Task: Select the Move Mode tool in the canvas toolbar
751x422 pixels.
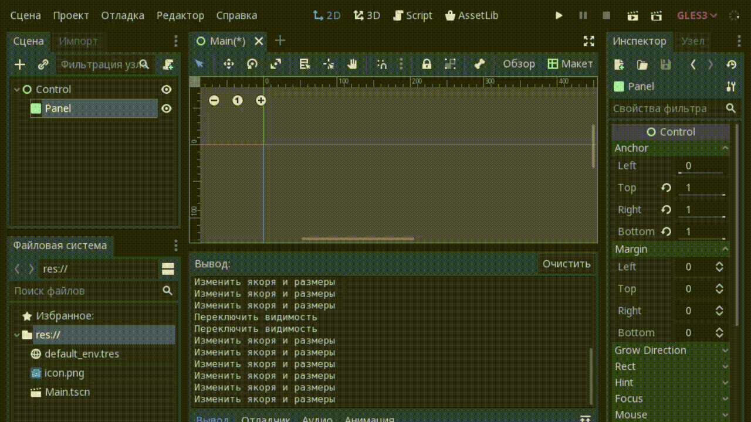Action: click(229, 64)
